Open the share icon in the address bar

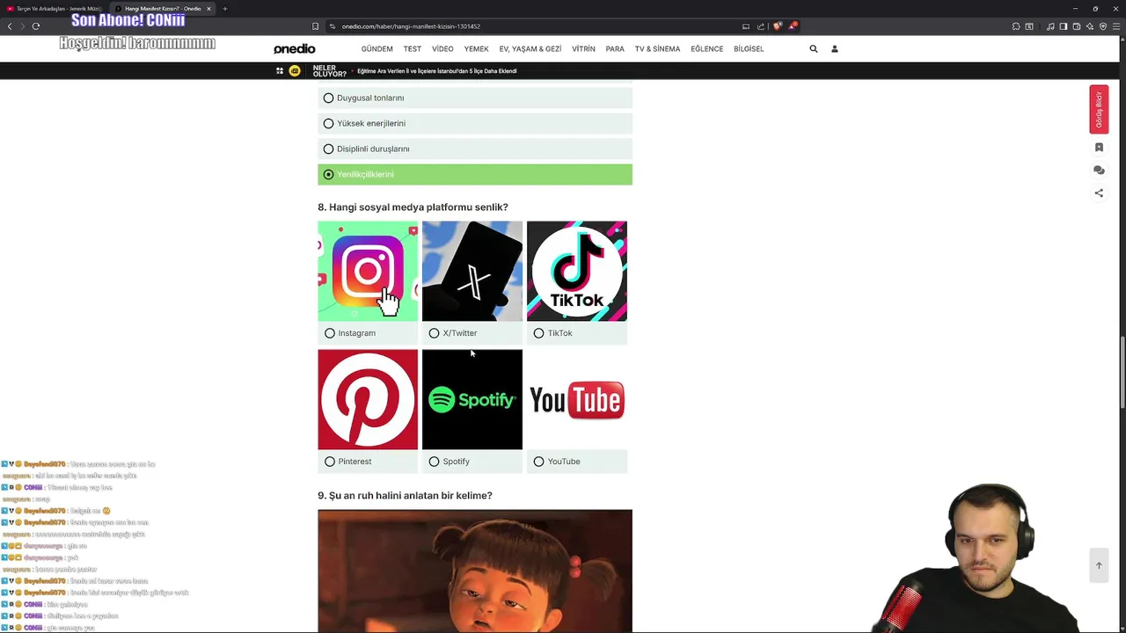pos(761,26)
